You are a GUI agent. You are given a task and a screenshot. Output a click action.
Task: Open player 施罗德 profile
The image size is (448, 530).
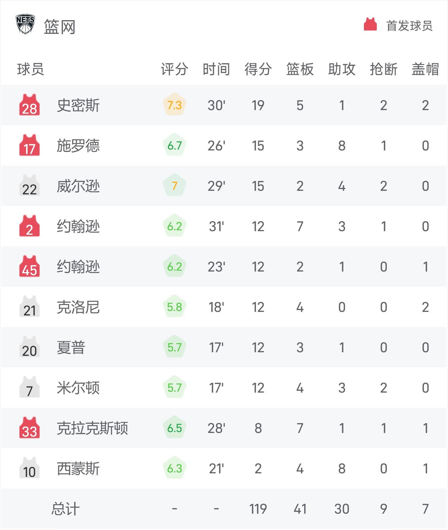pyautogui.click(x=78, y=146)
